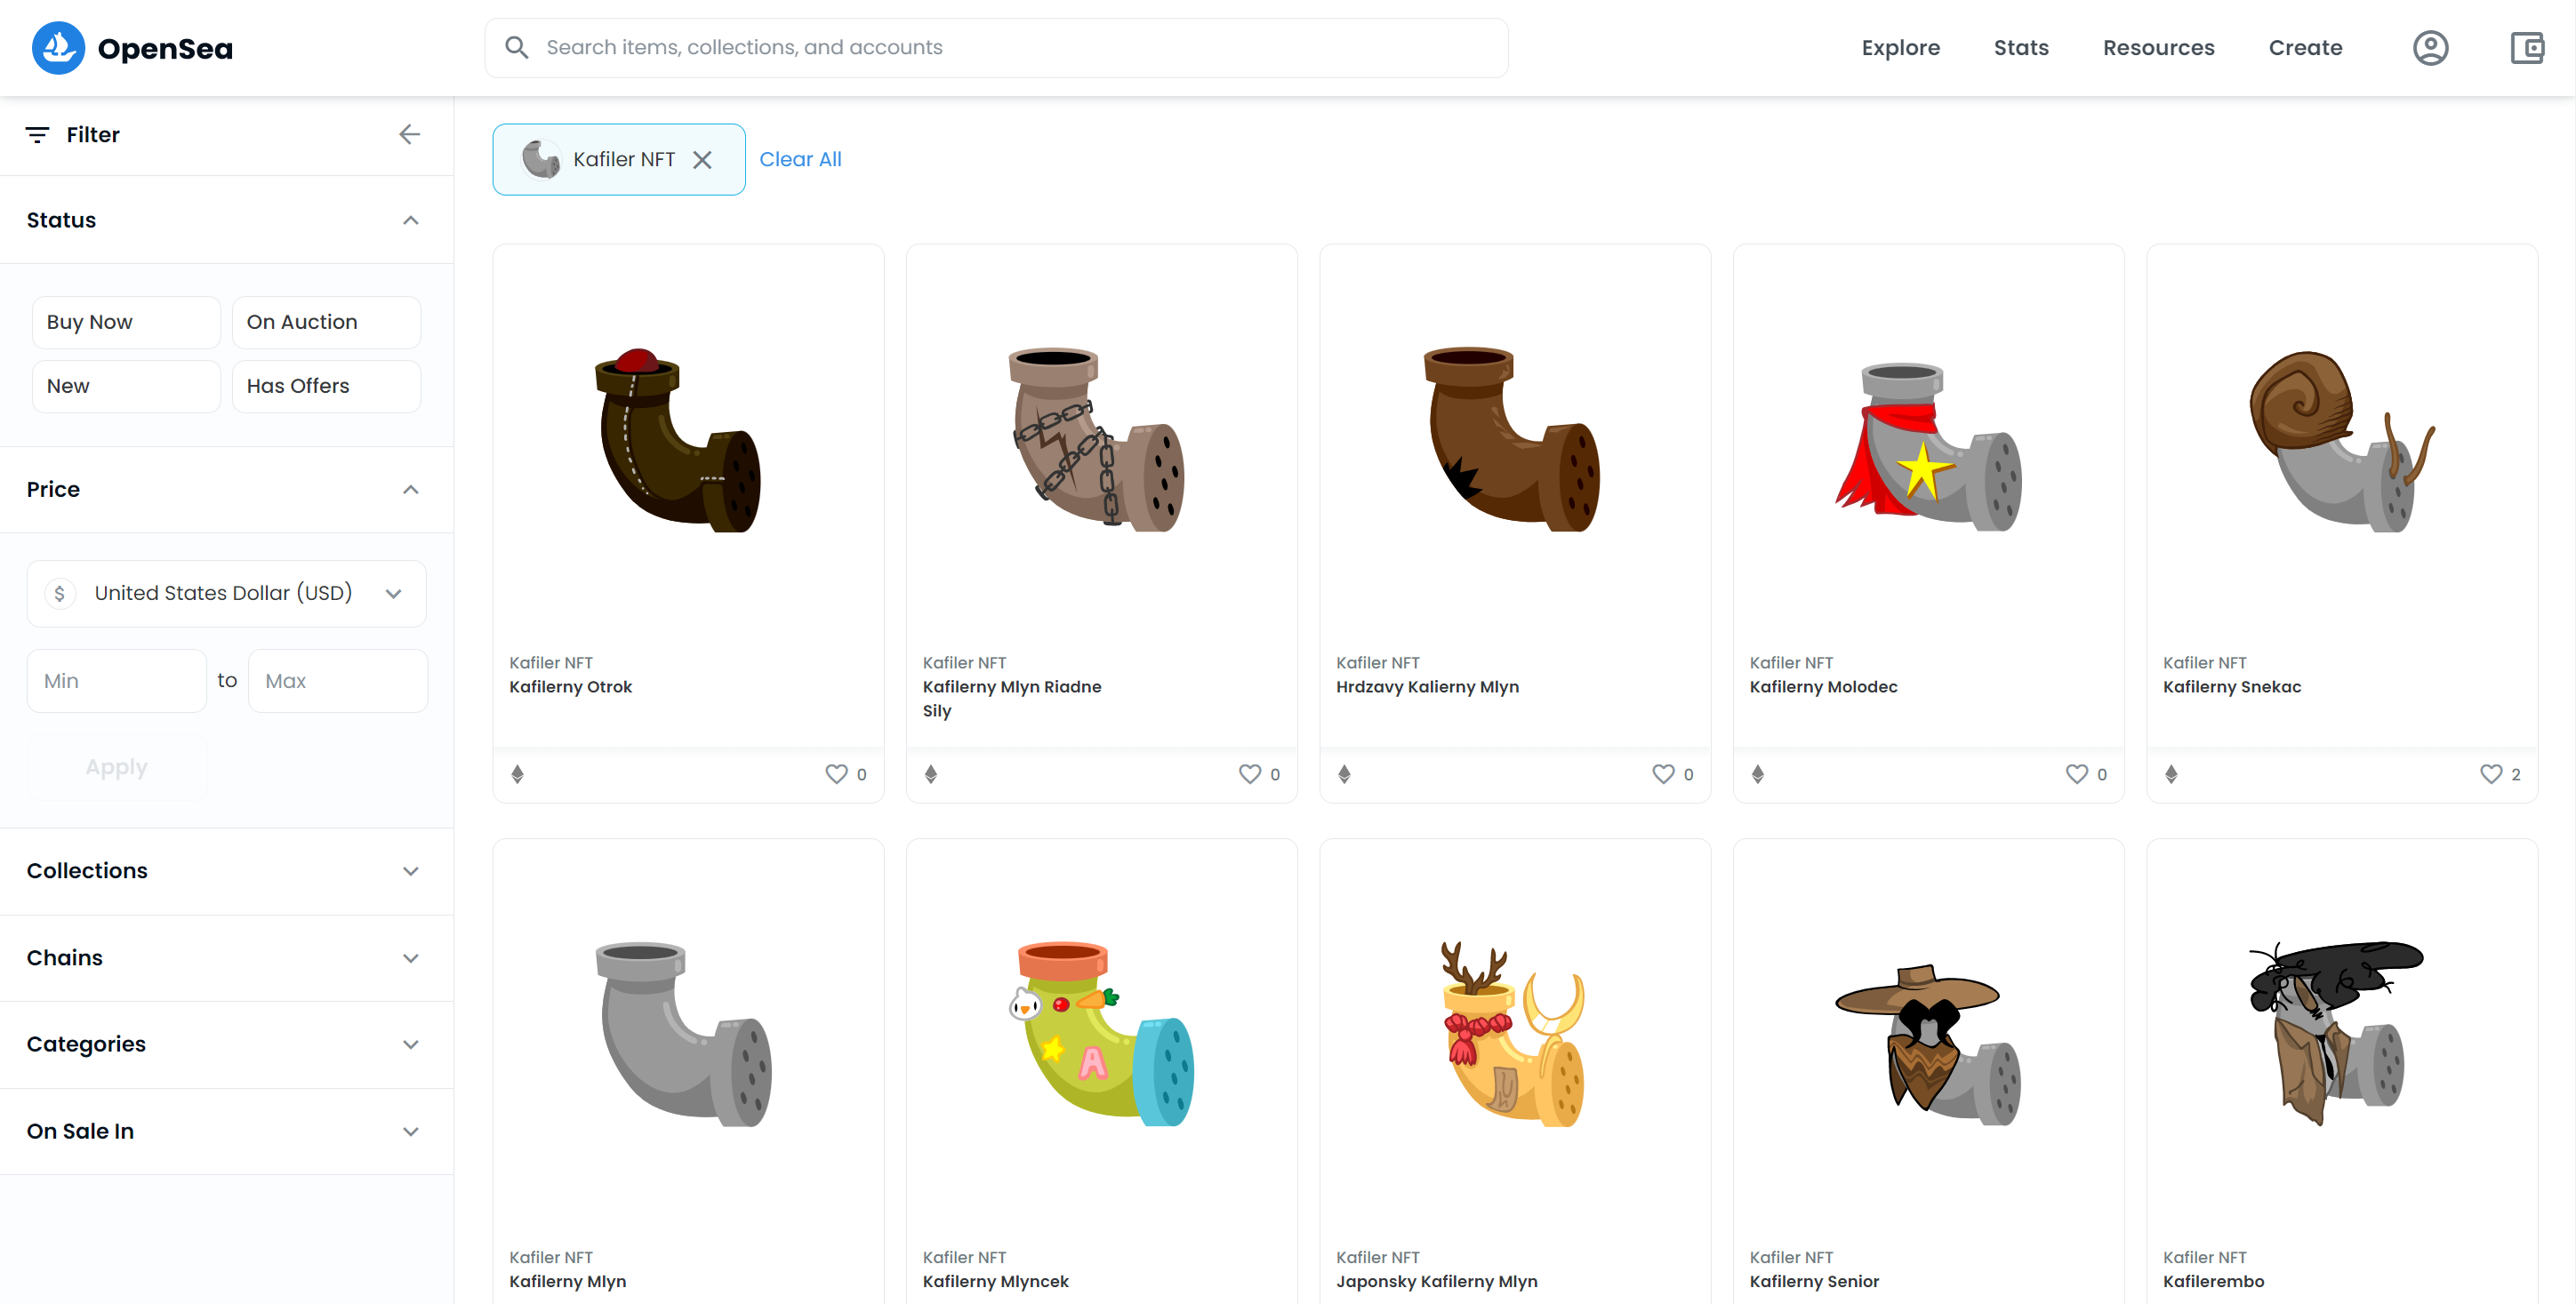Click the Apply price button
Screen dimensions: 2576x1304
(117, 768)
